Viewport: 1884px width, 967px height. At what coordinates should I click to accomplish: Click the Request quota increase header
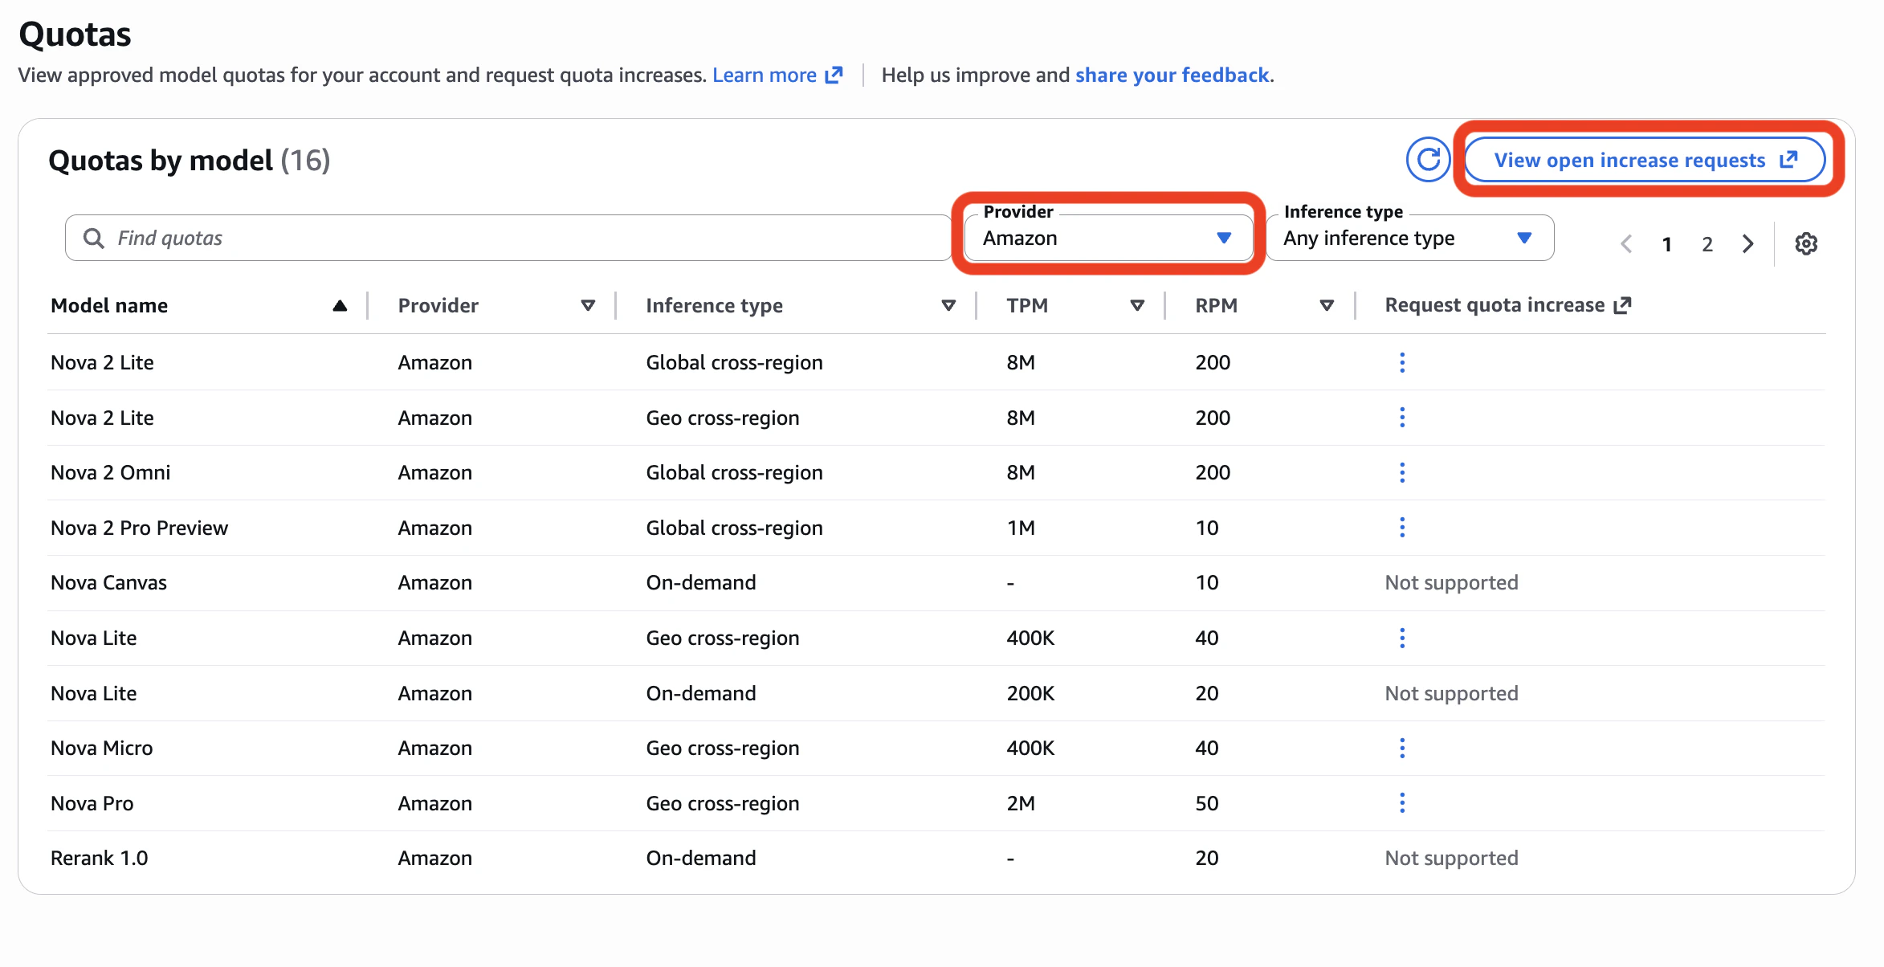[1495, 305]
